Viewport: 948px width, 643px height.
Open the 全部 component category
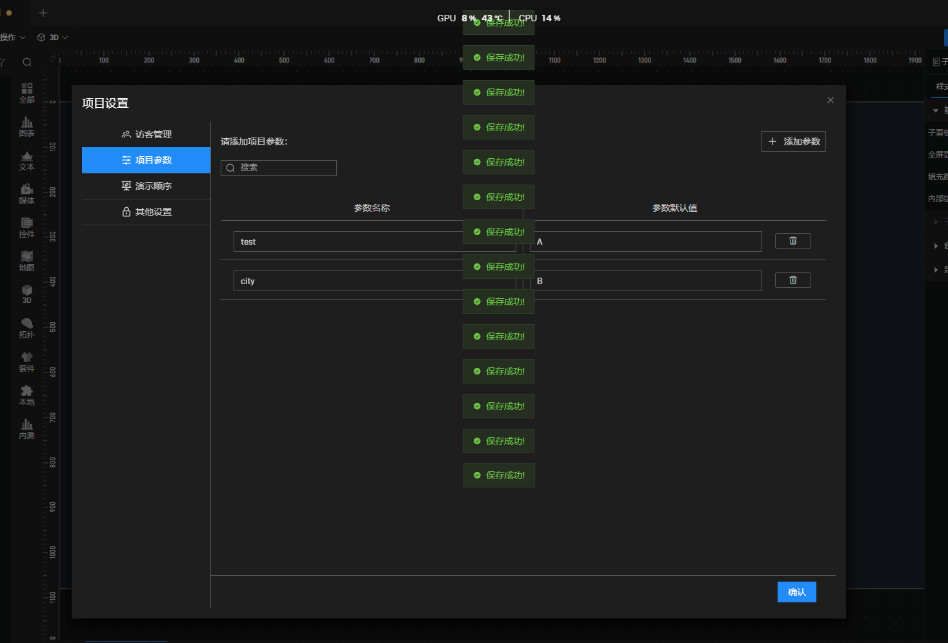pyautogui.click(x=26, y=92)
